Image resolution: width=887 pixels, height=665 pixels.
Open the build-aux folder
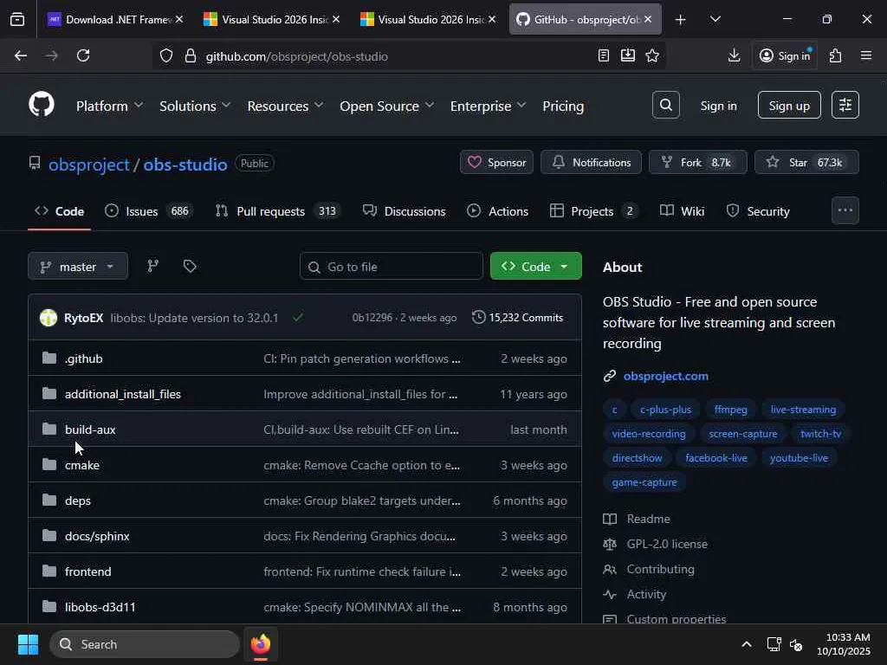click(90, 429)
